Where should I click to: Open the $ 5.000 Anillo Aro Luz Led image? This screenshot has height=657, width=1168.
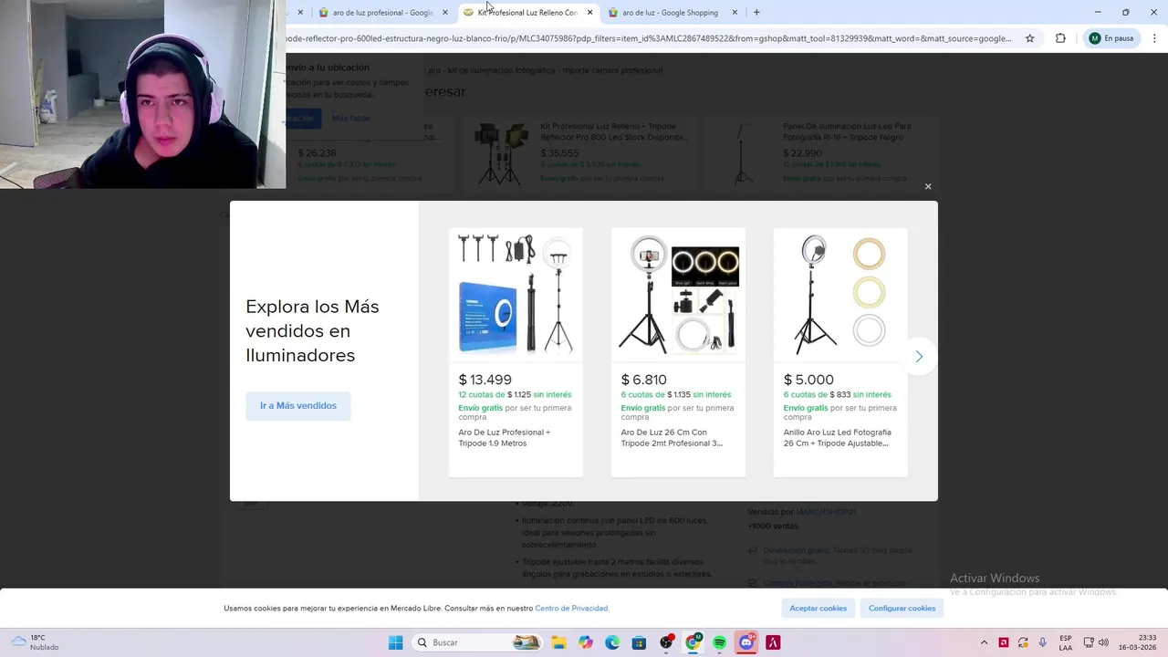pos(840,294)
